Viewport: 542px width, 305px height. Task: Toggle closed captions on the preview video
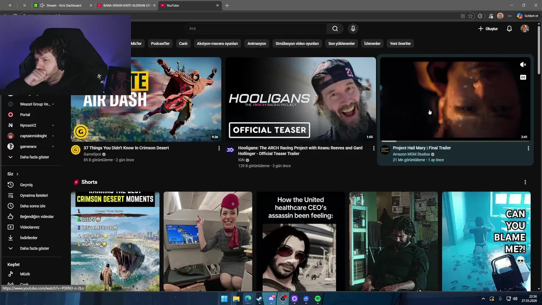tap(523, 77)
